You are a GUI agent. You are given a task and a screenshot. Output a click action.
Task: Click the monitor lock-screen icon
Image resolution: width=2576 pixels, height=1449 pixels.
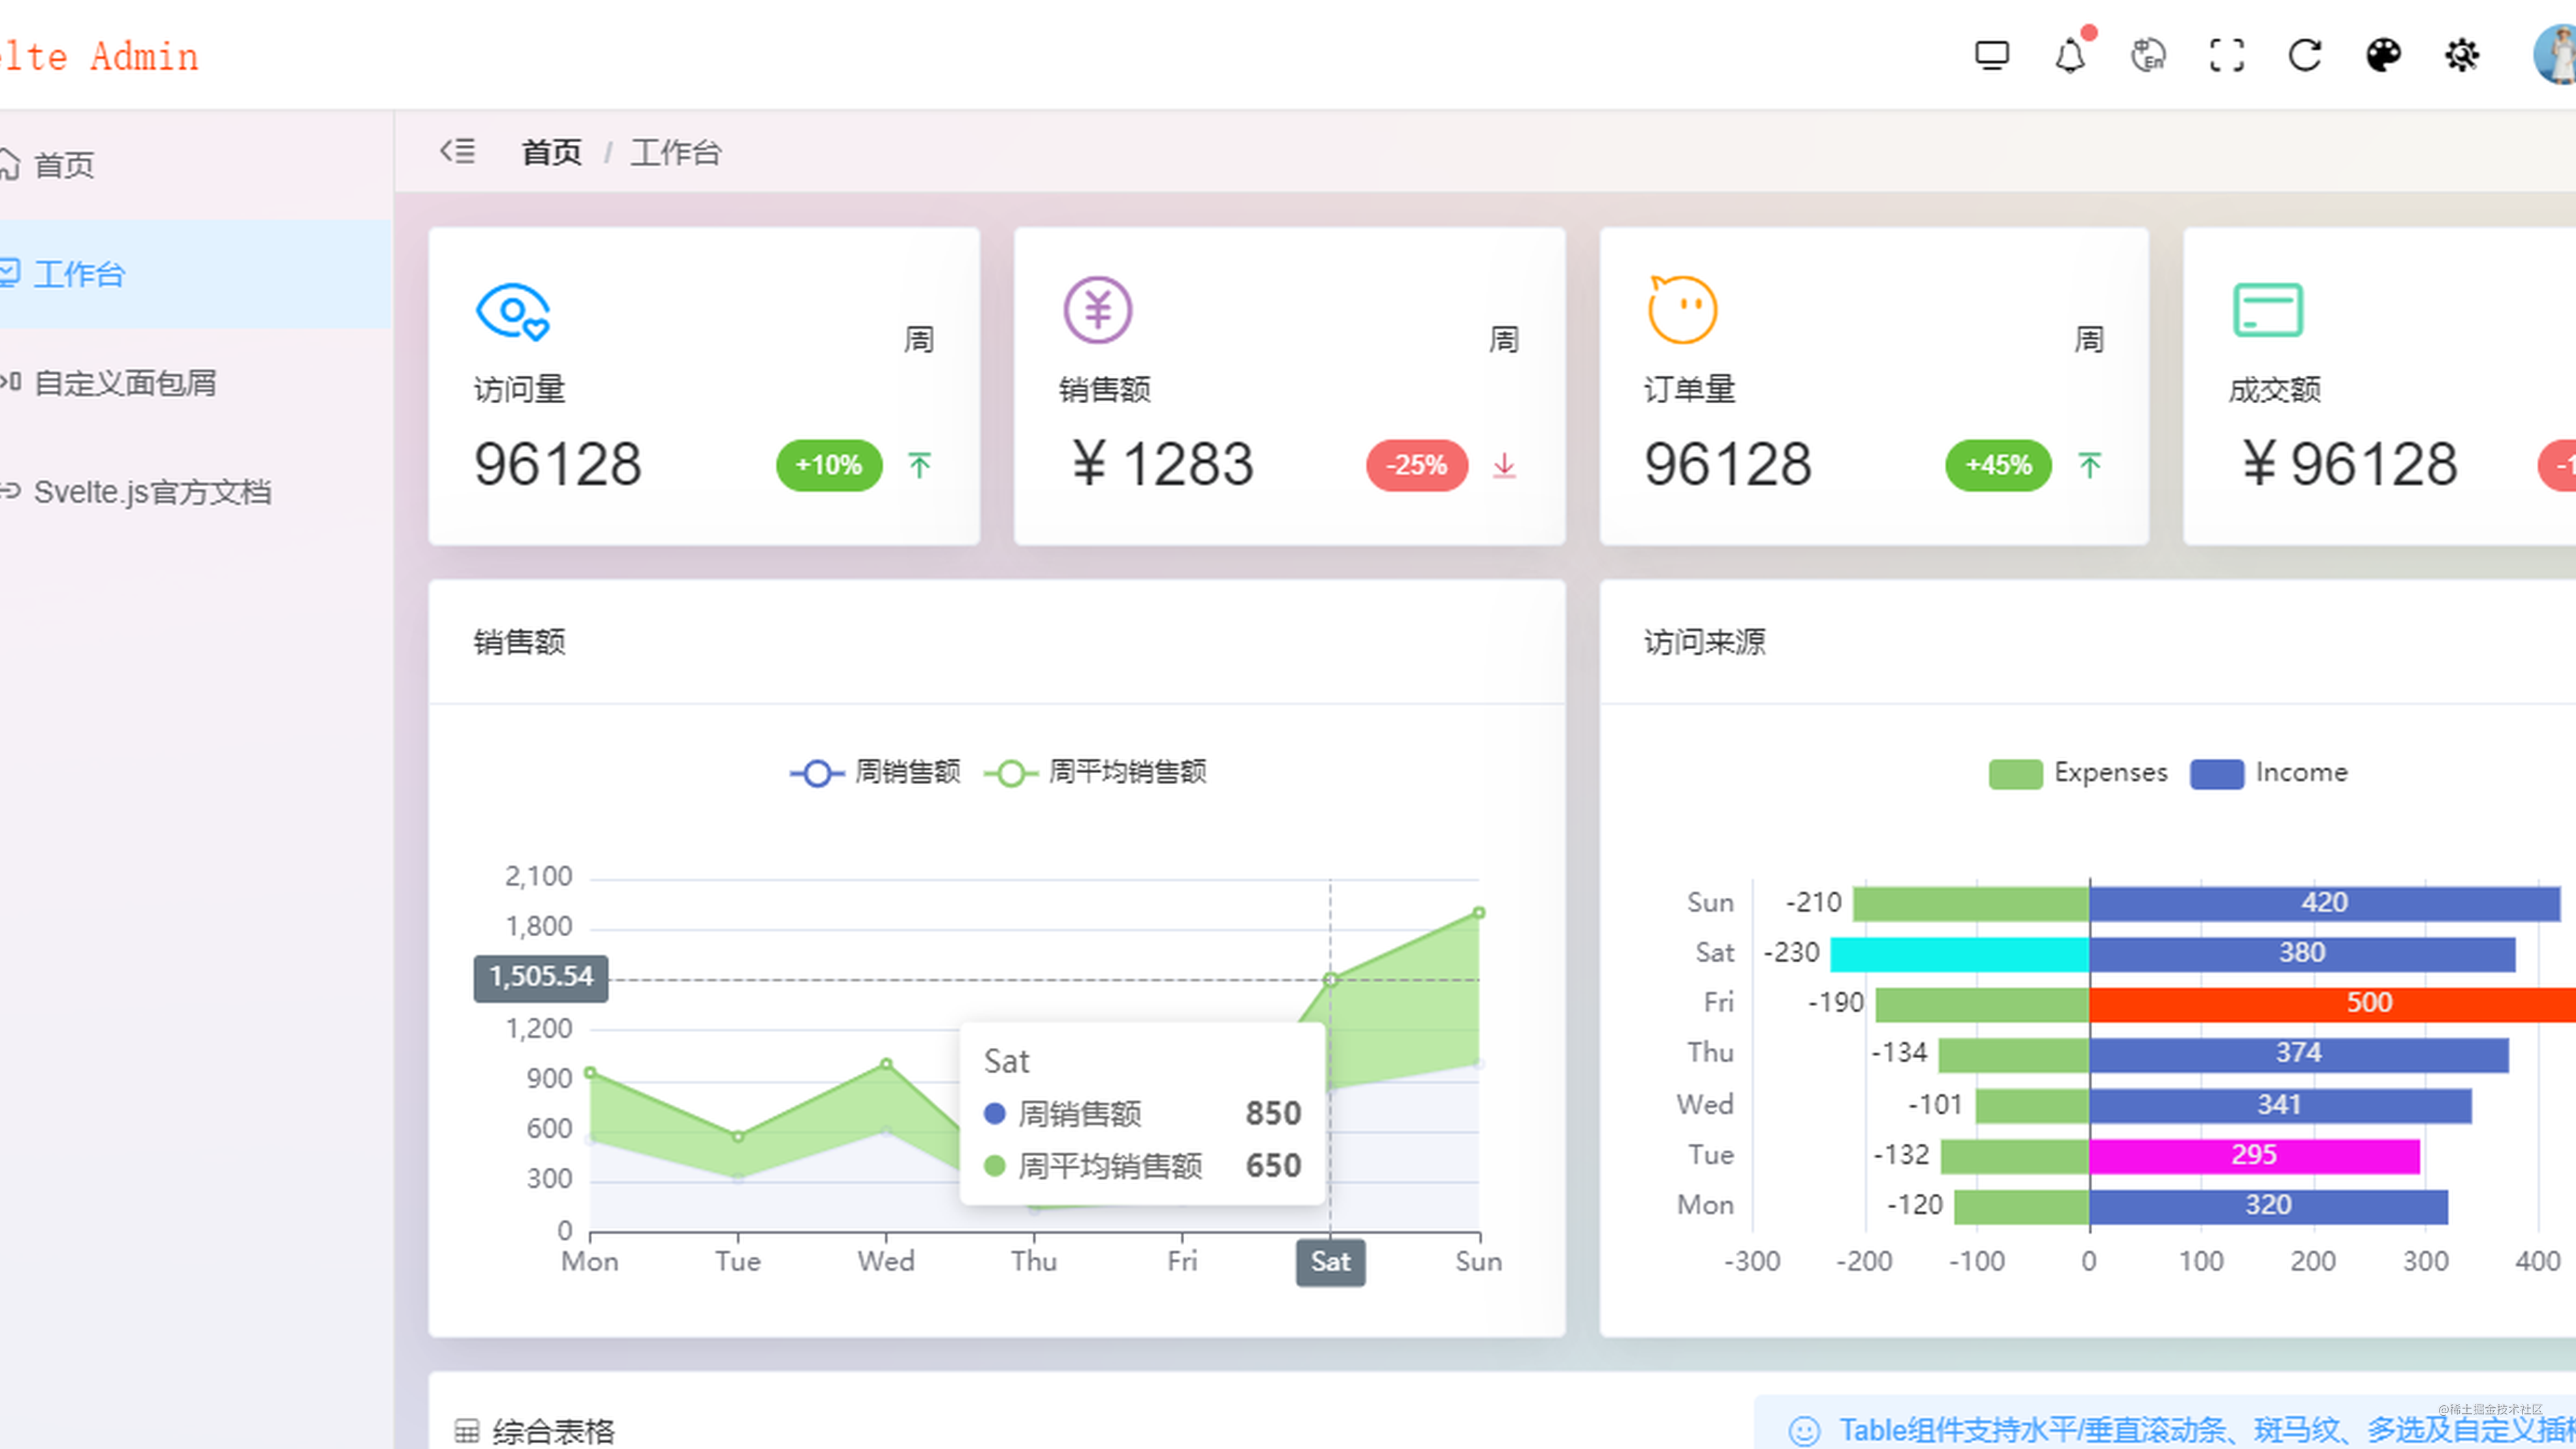tap(1993, 55)
